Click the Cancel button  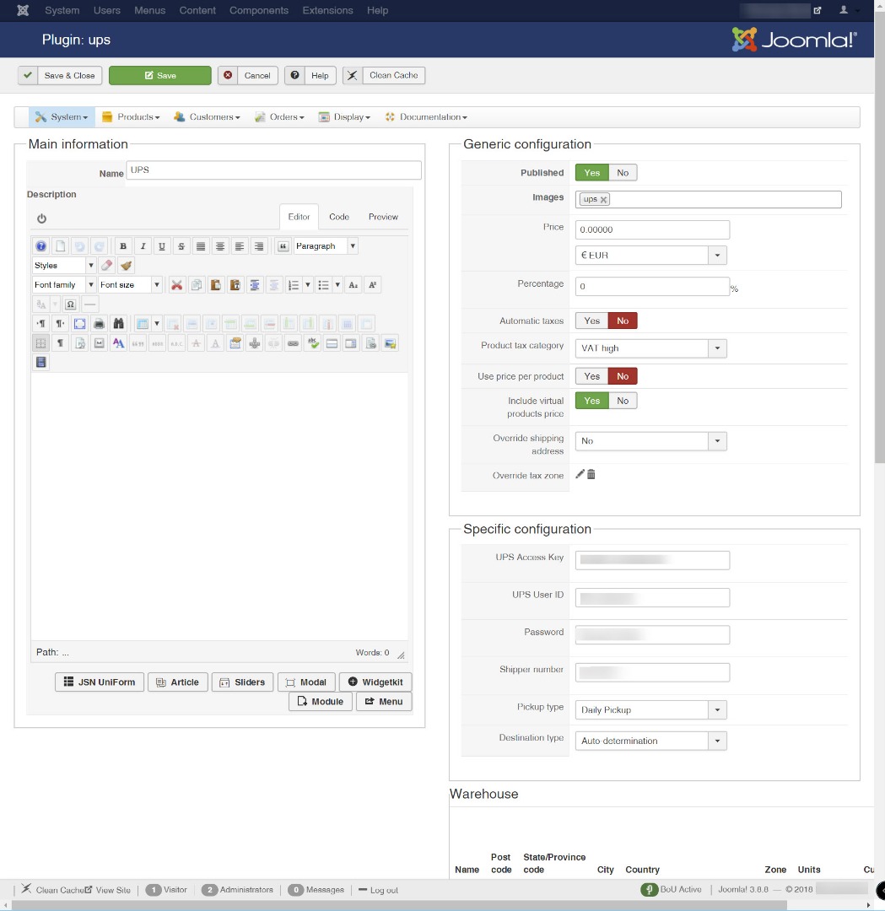pos(248,76)
